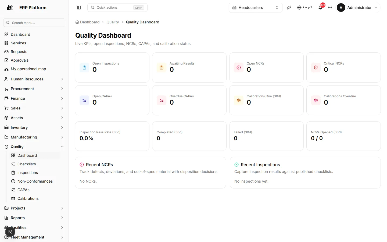This screenshot has height=242, width=387.
Task: Click the home icon in breadcrumb
Action: tap(77, 22)
